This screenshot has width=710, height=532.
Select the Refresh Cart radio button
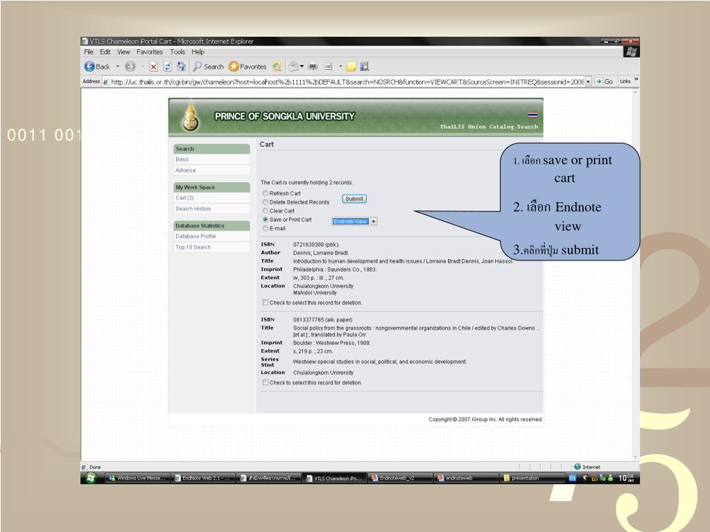click(266, 193)
